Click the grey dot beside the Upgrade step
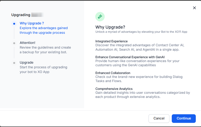Viewport: 201px width, 127px height. tap(14, 63)
